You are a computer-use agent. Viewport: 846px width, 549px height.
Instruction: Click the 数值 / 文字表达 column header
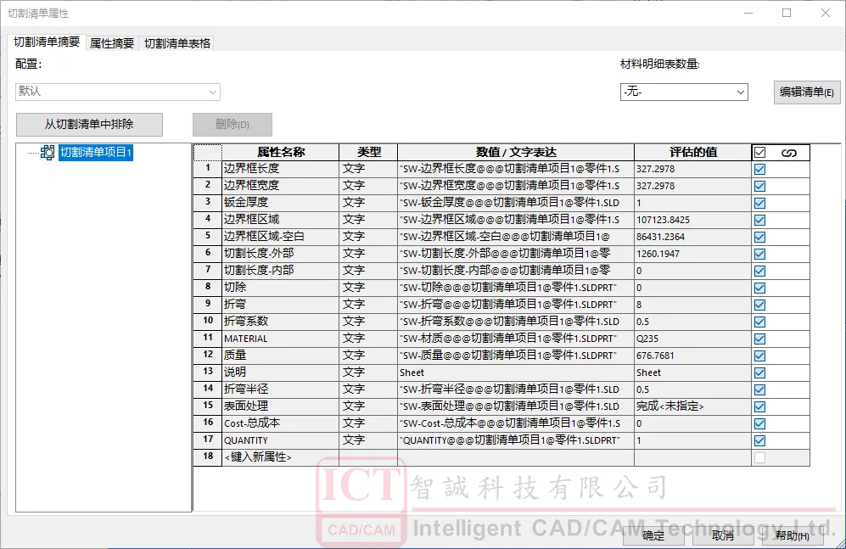pos(516,152)
